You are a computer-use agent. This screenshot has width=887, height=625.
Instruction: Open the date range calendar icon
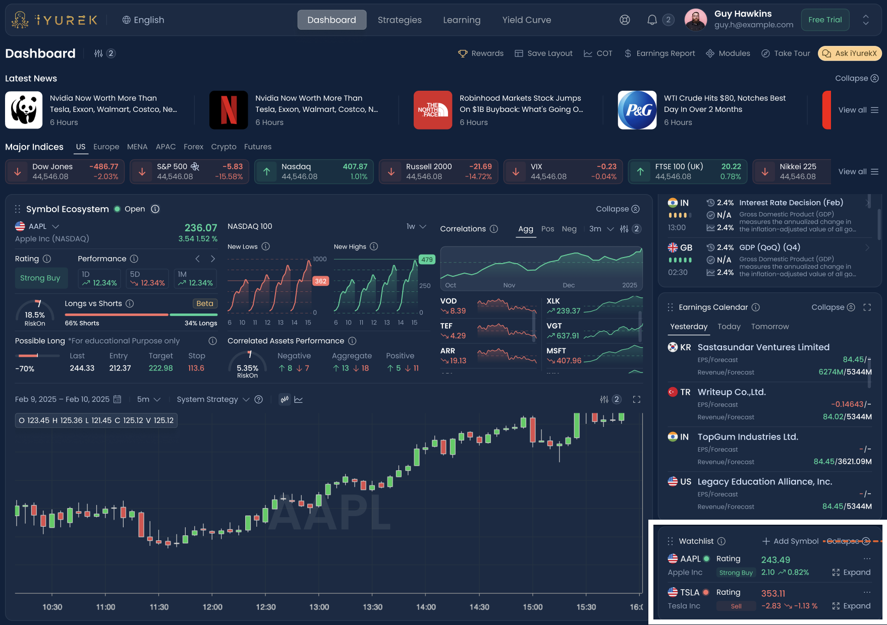click(x=118, y=399)
